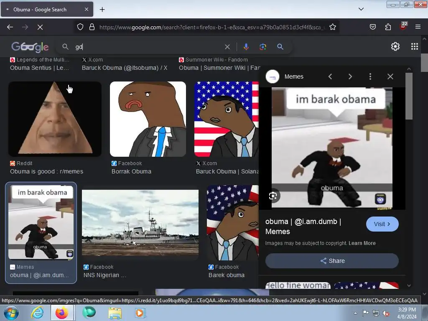Expand the list-all-tabs dropdown arrow

361,9
